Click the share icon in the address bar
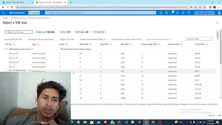Viewport: 222px width, 125px height. coord(200,7)
